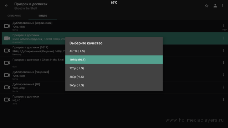Open the top-right overflow menu
228x128 pixels.
click(223, 6)
